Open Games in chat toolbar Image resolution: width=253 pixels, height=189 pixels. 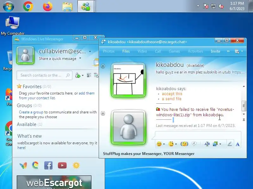point(174,51)
